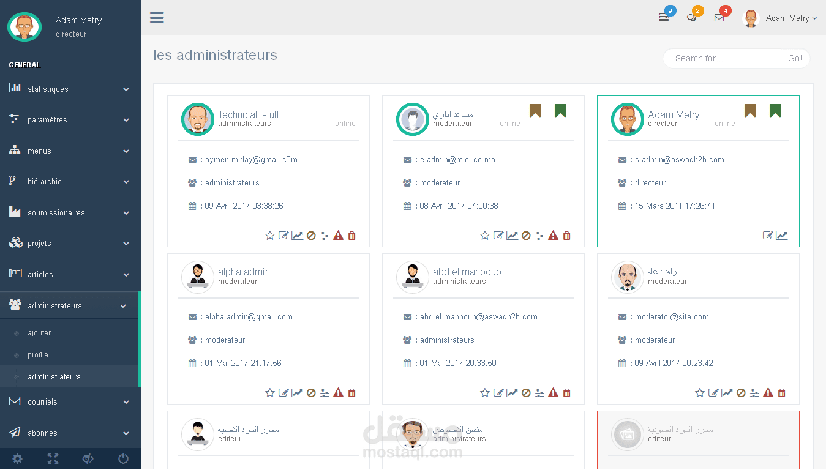
Task: Open the chat messages icon showing 2
Action: [x=691, y=17]
